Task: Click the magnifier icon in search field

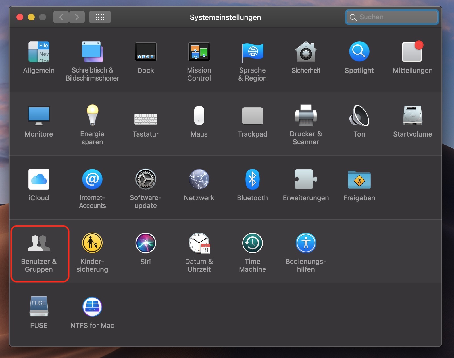Action: point(353,17)
